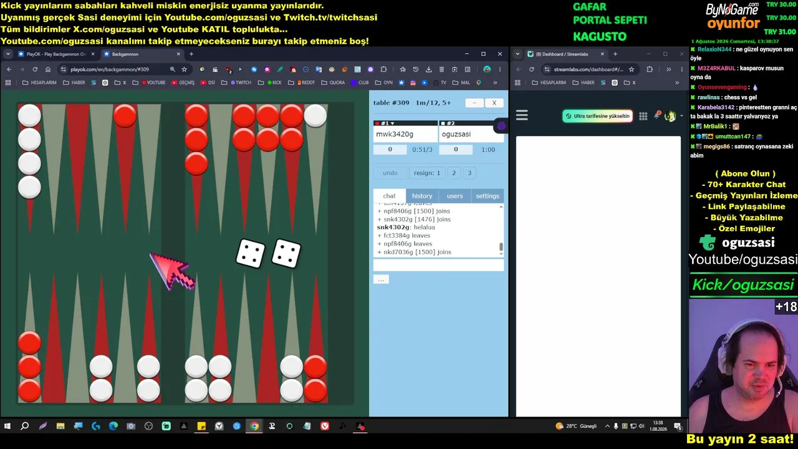Select player name mwk3420g
Image resolution: width=798 pixels, height=449 pixels.
395,134
